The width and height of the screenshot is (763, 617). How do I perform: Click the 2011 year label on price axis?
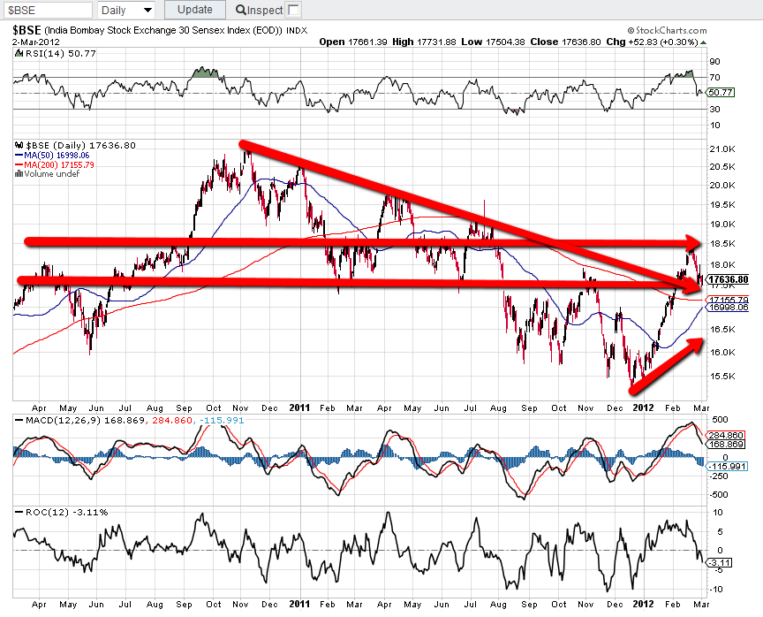tap(299, 408)
